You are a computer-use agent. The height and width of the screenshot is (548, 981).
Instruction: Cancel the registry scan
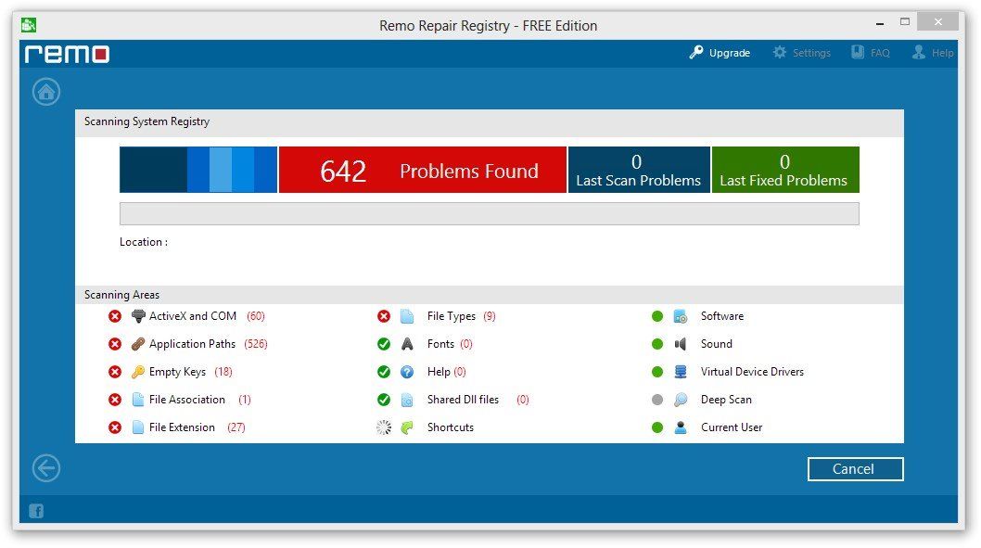[855, 469]
